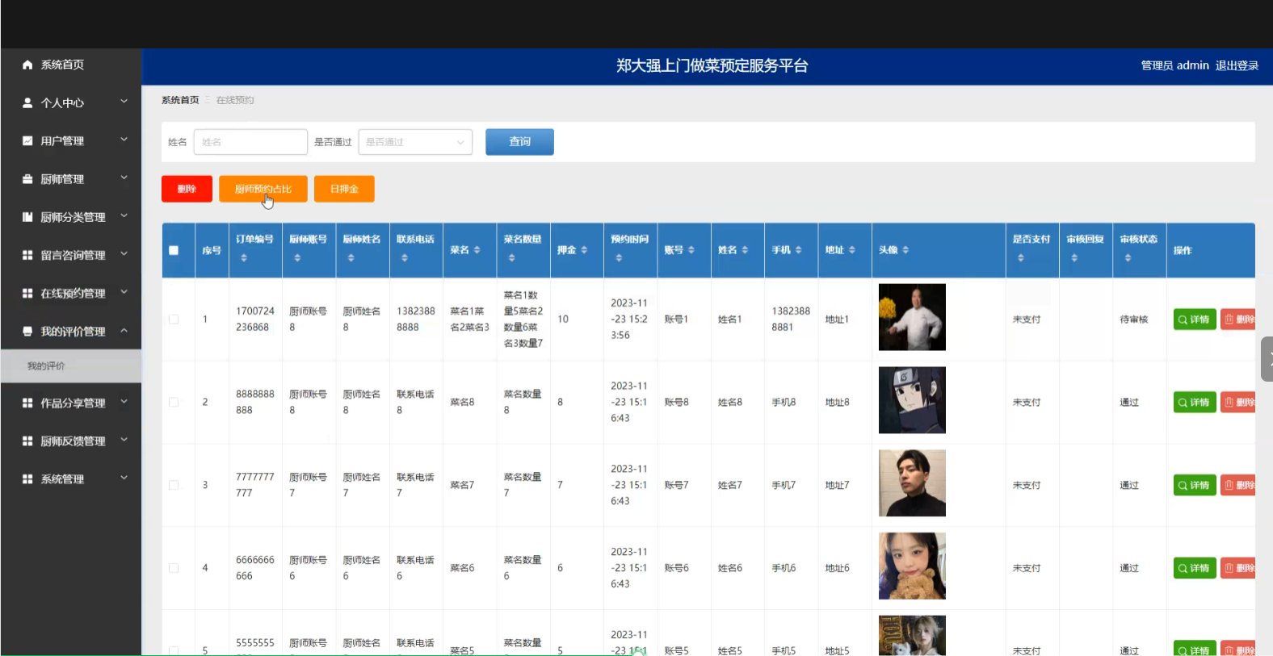The width and height of the screenshot is (1273, 656).
Task: Sort by 联系电话 column arrows
Action: (405, 257)
